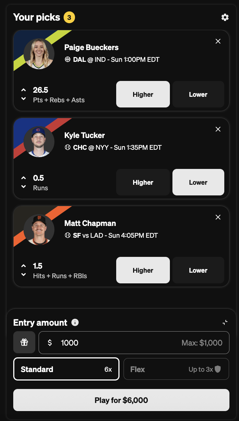Select Lower for Matt Chapman
The height and width of the screenshot is (421, 239).
[x=198, y=270]
